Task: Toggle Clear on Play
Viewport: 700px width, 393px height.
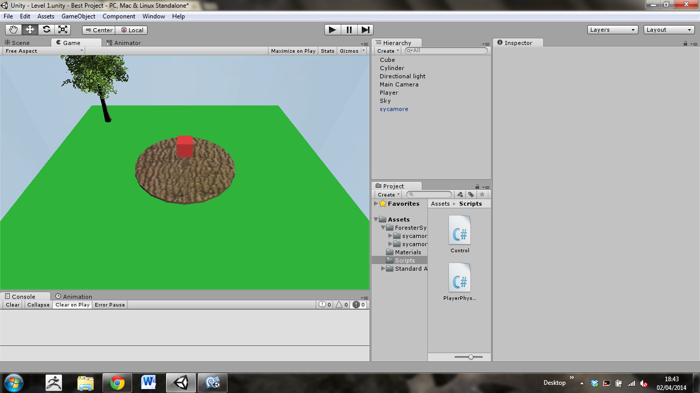Action: point(72,304)
